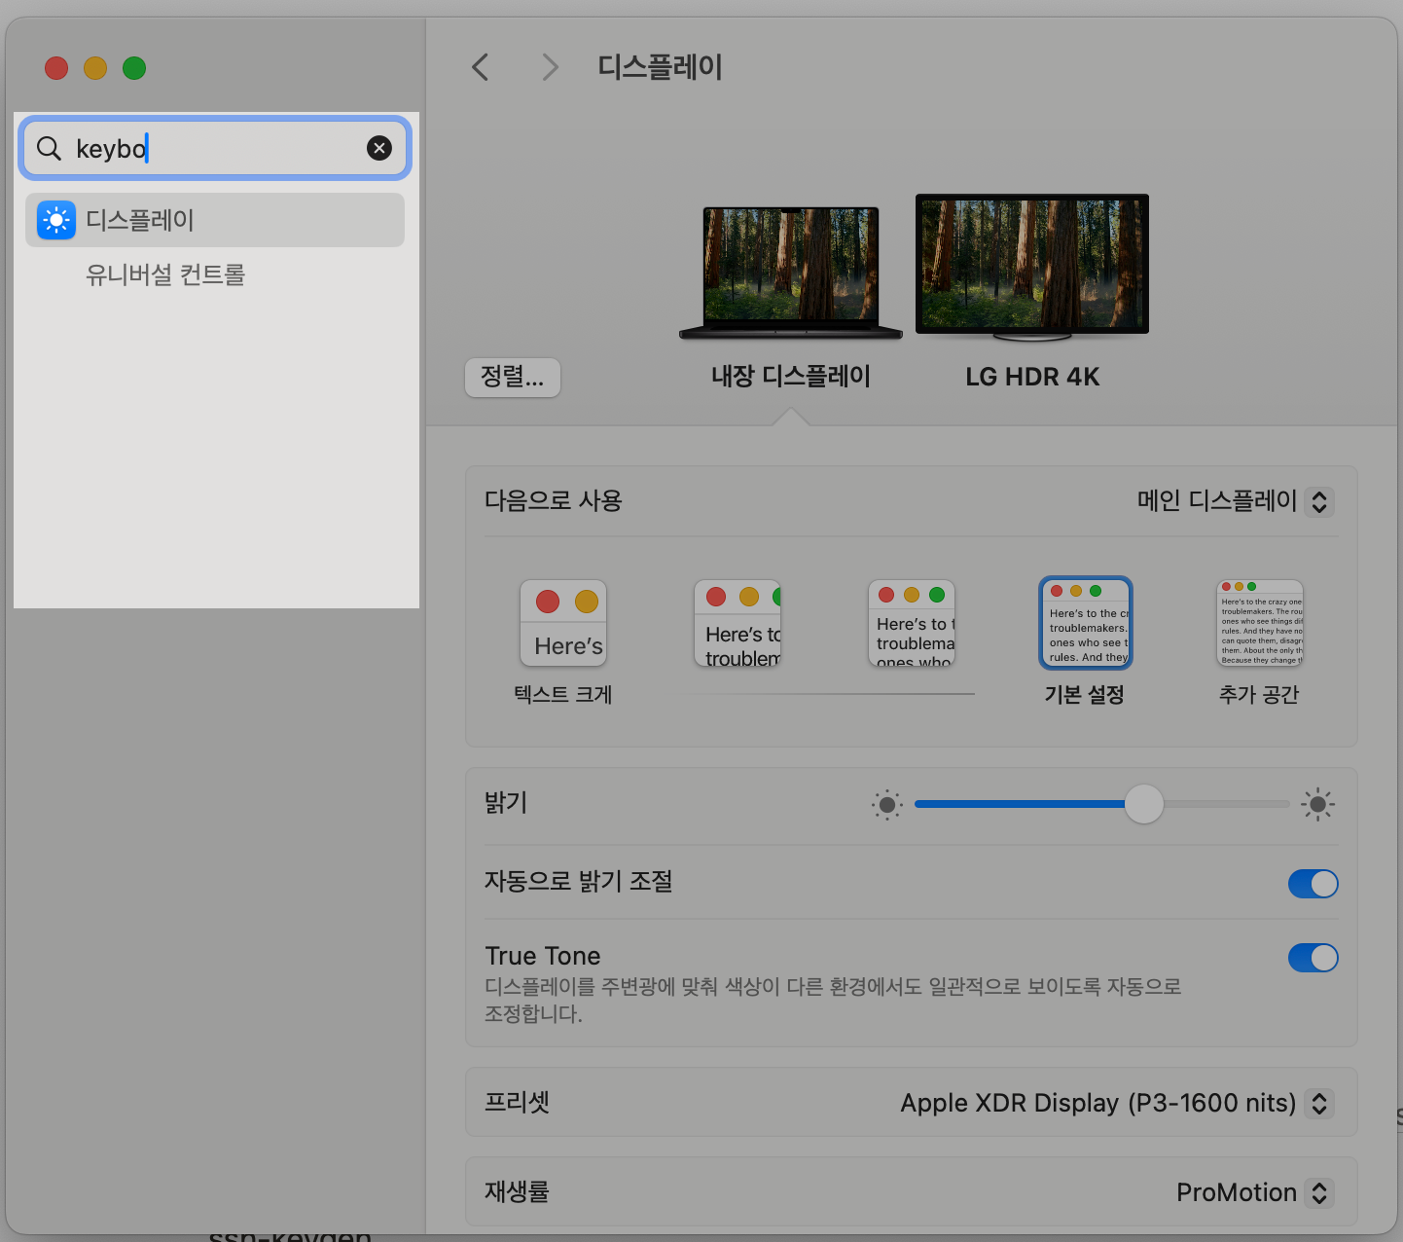This screenshot has width=1403, height=1242.
Task: Select the 디스플레이 sidebar icon
Action: click(x=56, y=220)
